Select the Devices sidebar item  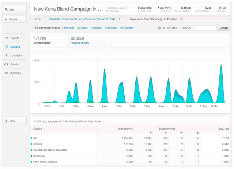tap(15, 47)
